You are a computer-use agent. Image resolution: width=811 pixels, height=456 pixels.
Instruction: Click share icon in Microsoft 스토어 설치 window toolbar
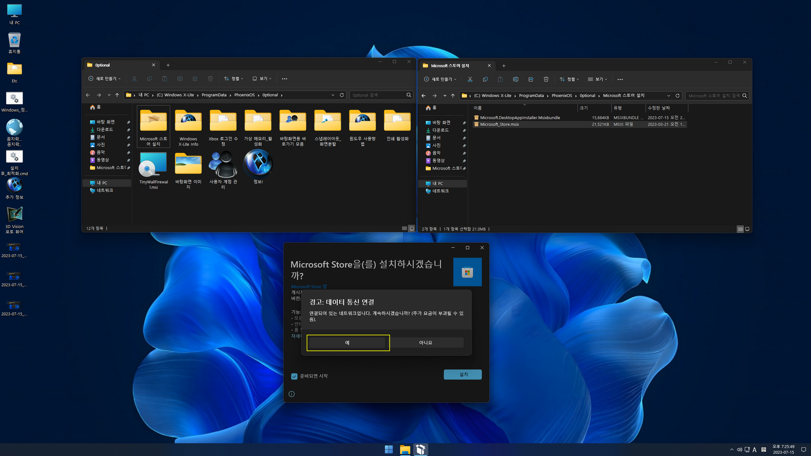pos(531,79)
